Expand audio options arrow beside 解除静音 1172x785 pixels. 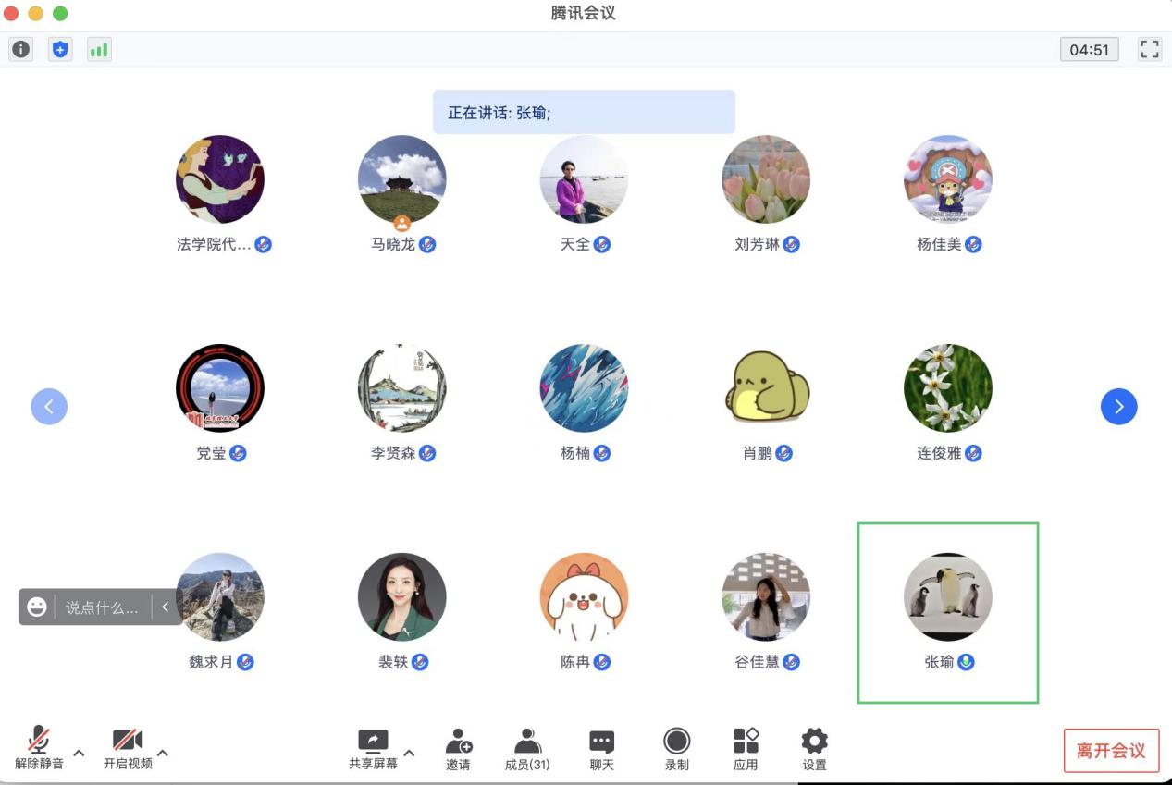tap(79, 753)
